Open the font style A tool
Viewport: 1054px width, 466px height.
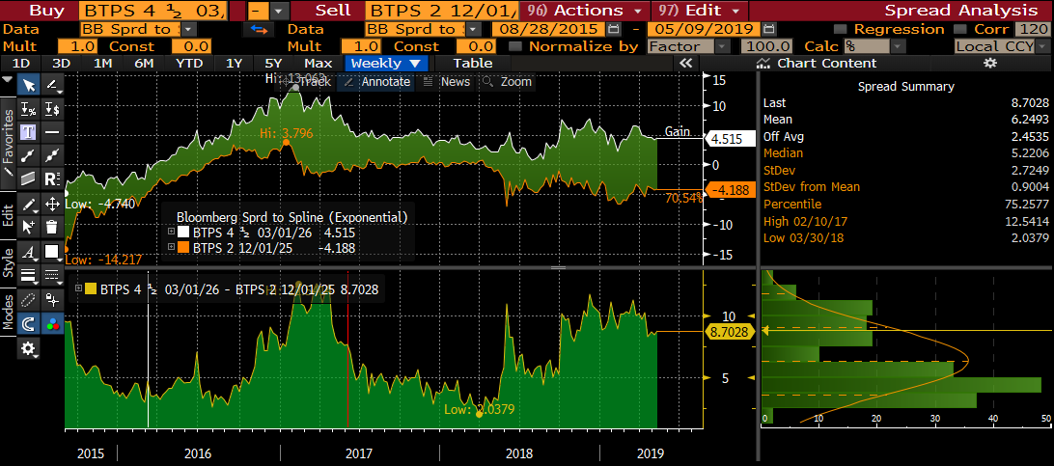[28, 253]
